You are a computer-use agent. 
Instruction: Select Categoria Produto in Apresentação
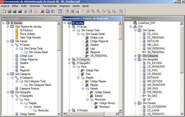(29, 88)
